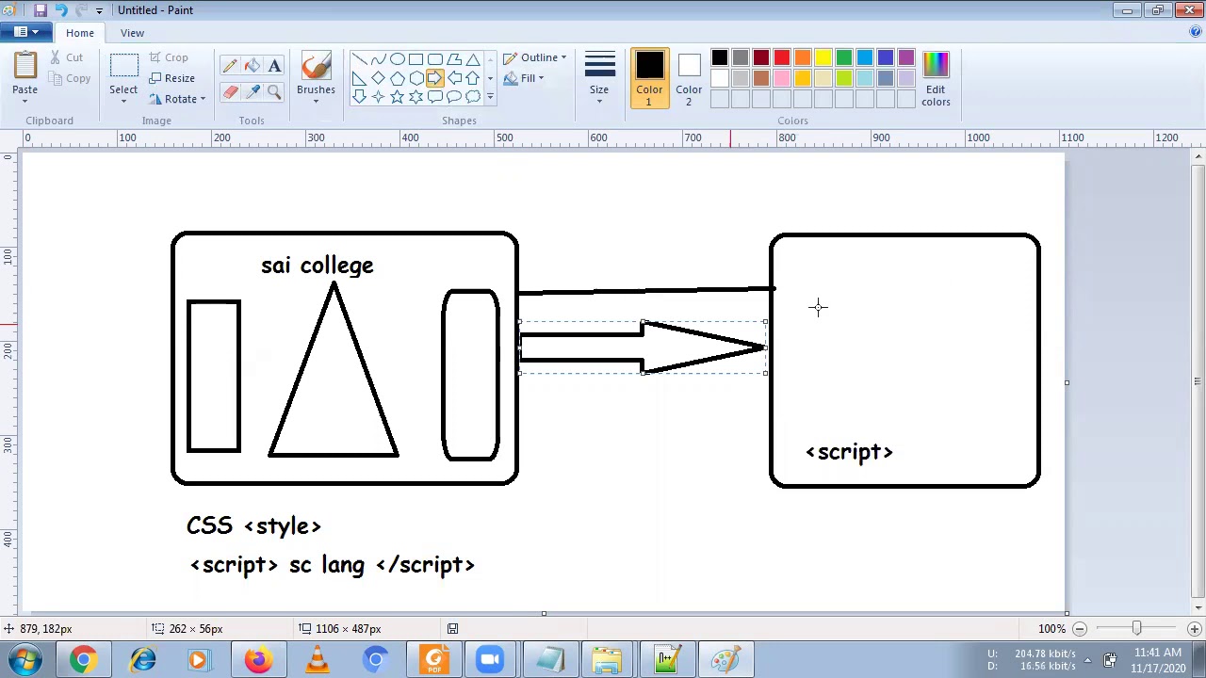Open the Windows Start button
The image size is (1206, 678).
pyautogui.click(x=24, y=659)
